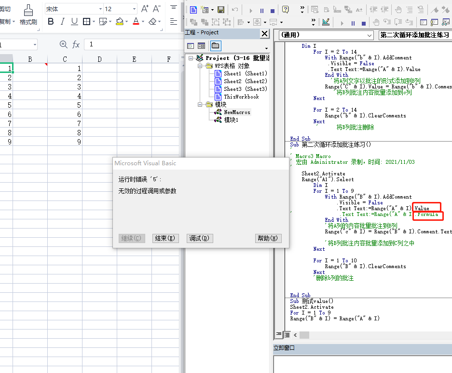Image resolution: width=452 pixels, height=373 pixels.
Task: Click the Bring to Front icon
Action: pos(193,22)
